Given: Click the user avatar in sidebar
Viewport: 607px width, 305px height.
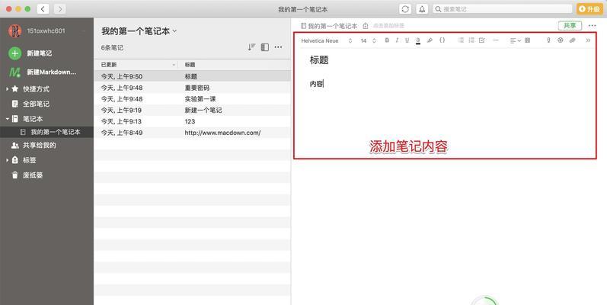Looking at the screenshot, I should [x=14, y=30].
